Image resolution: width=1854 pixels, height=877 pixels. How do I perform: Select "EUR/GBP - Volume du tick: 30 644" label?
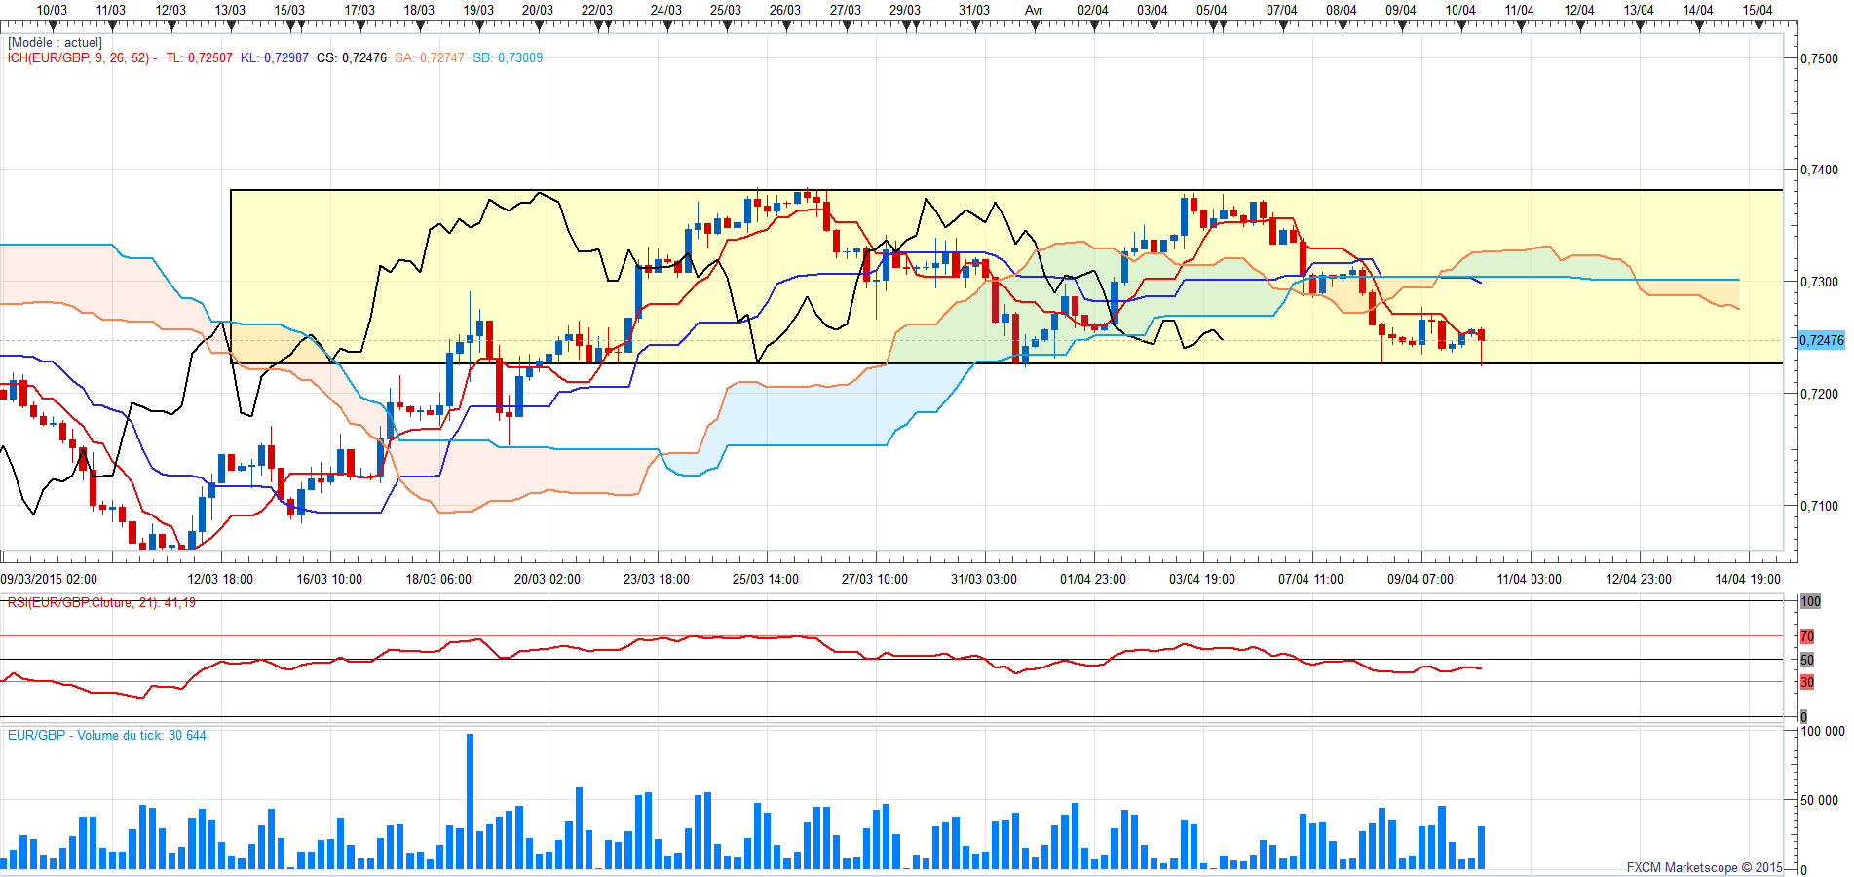(x=107, y=736)
